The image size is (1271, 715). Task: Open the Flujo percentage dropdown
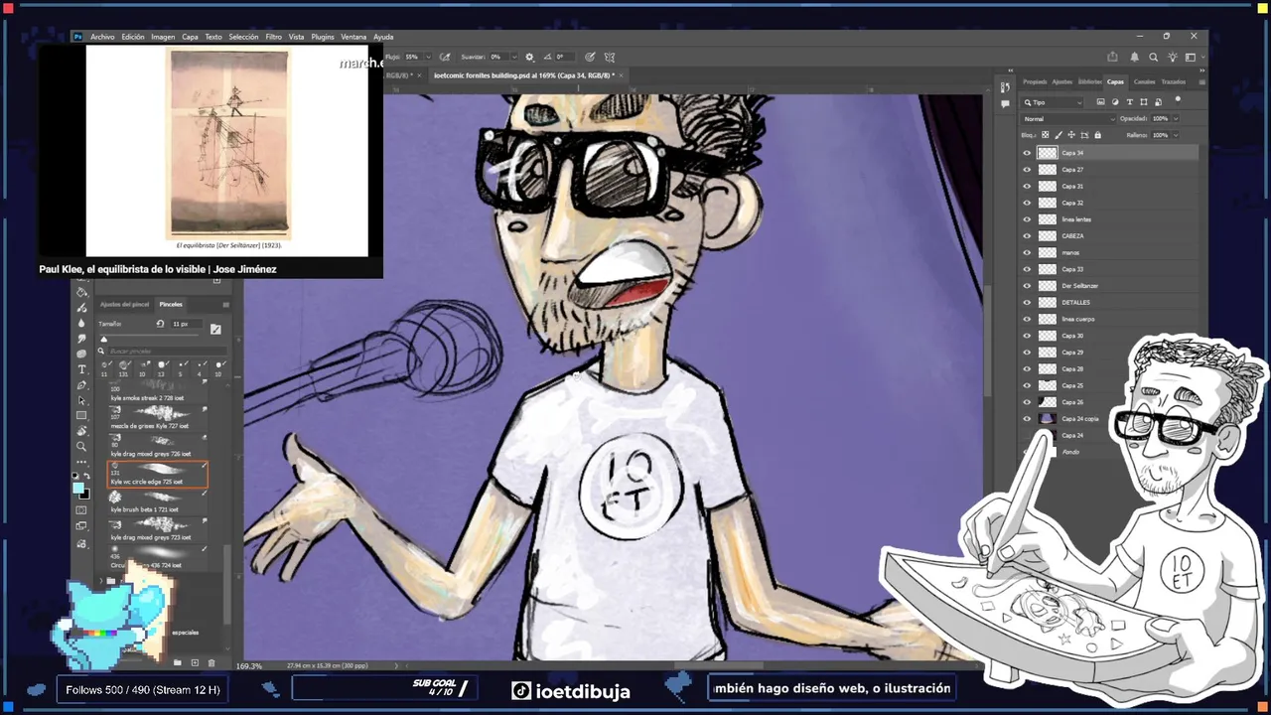(x=429, y=57)
